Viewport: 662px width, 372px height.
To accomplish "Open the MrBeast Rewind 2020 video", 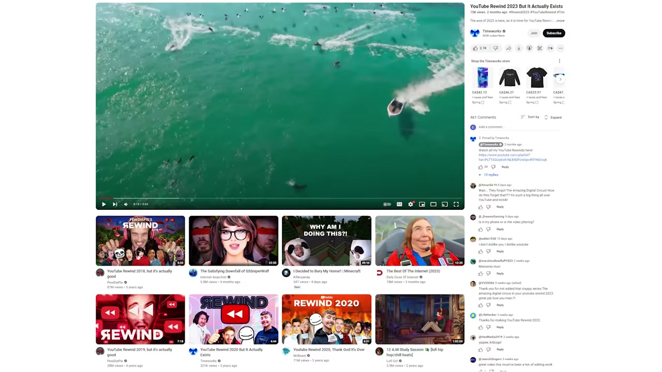I will point(326,319).
